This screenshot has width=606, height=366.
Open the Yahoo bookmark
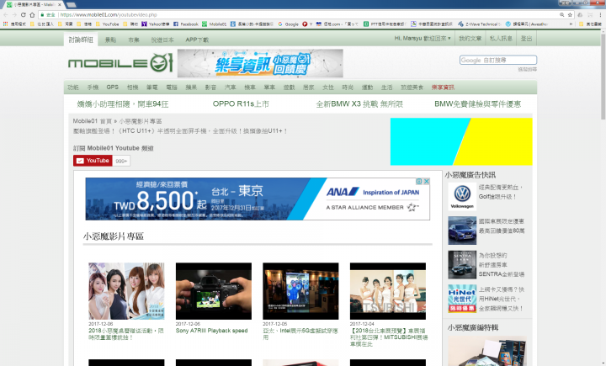click(x=156, y=24)
